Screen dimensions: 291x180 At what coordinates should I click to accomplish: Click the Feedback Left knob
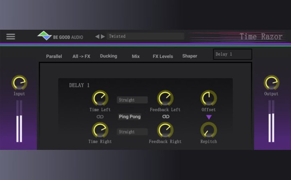point(165,98)
